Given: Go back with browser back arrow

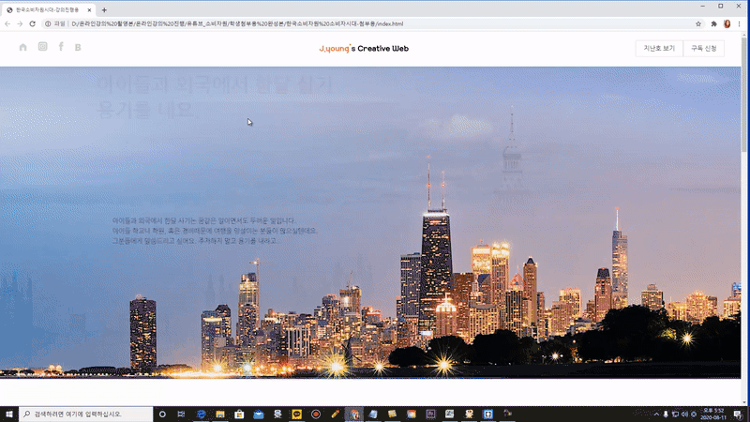Looking at the screenshot, I should tap(7, 23).
